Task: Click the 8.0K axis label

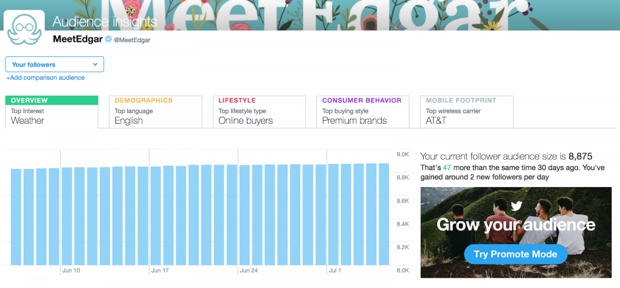Action: [403, 270]
